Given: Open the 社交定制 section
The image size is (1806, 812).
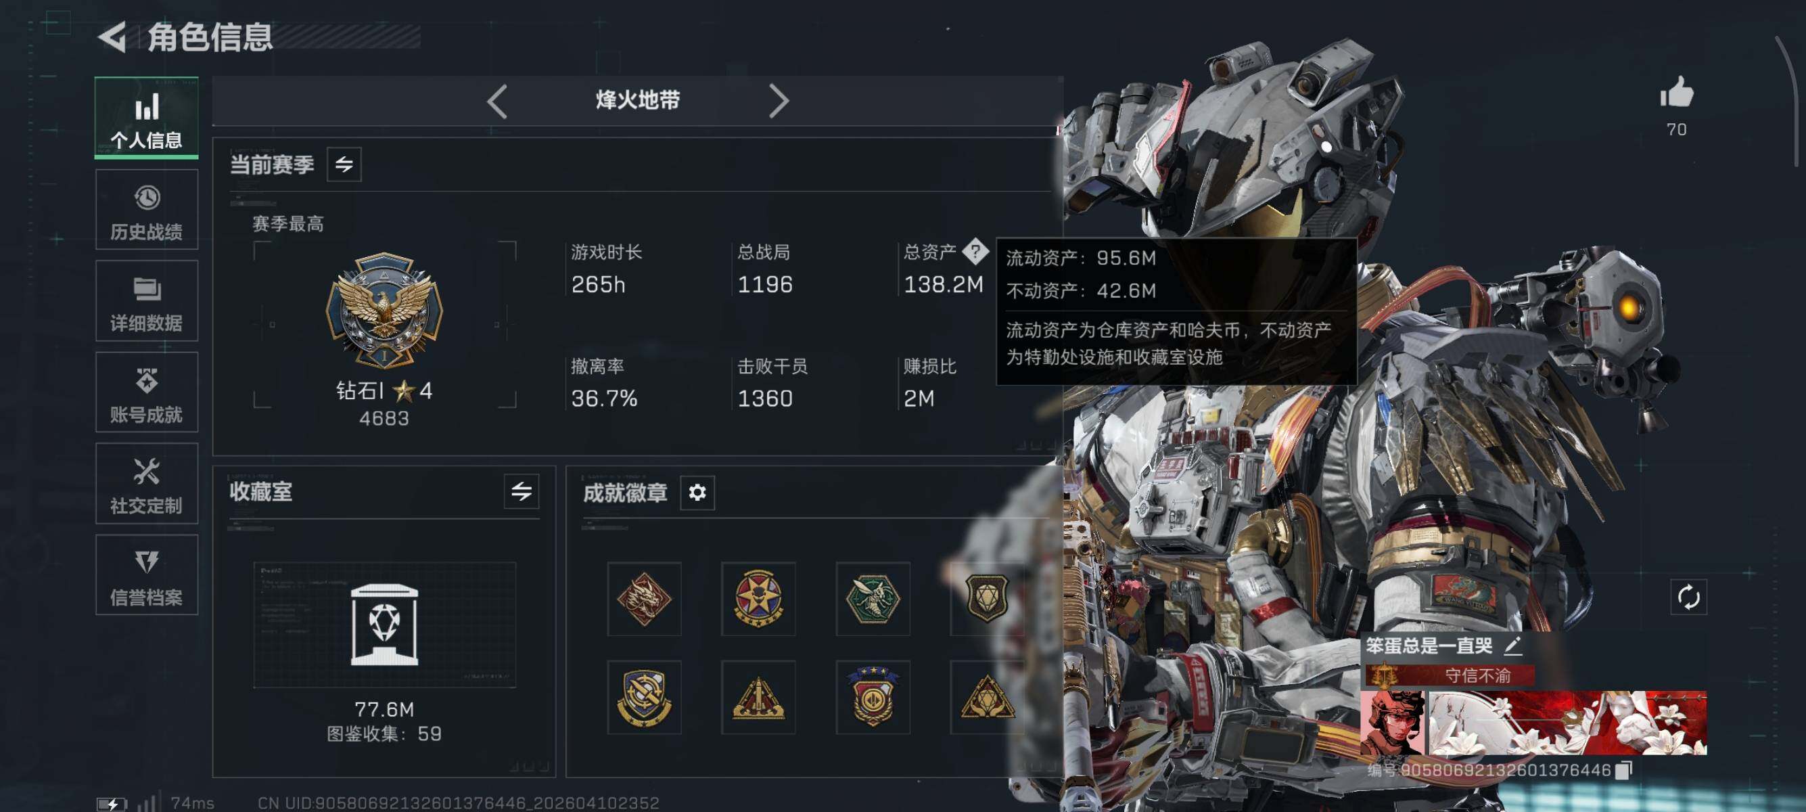Looking at the screenshot, I should click(147, 484).
